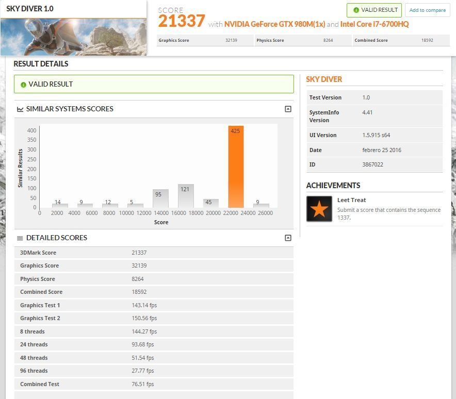Open the NVIDIA GeForce GTX 980M link
The width and height of the screenshot is (456, 399).
click(274, 24)
